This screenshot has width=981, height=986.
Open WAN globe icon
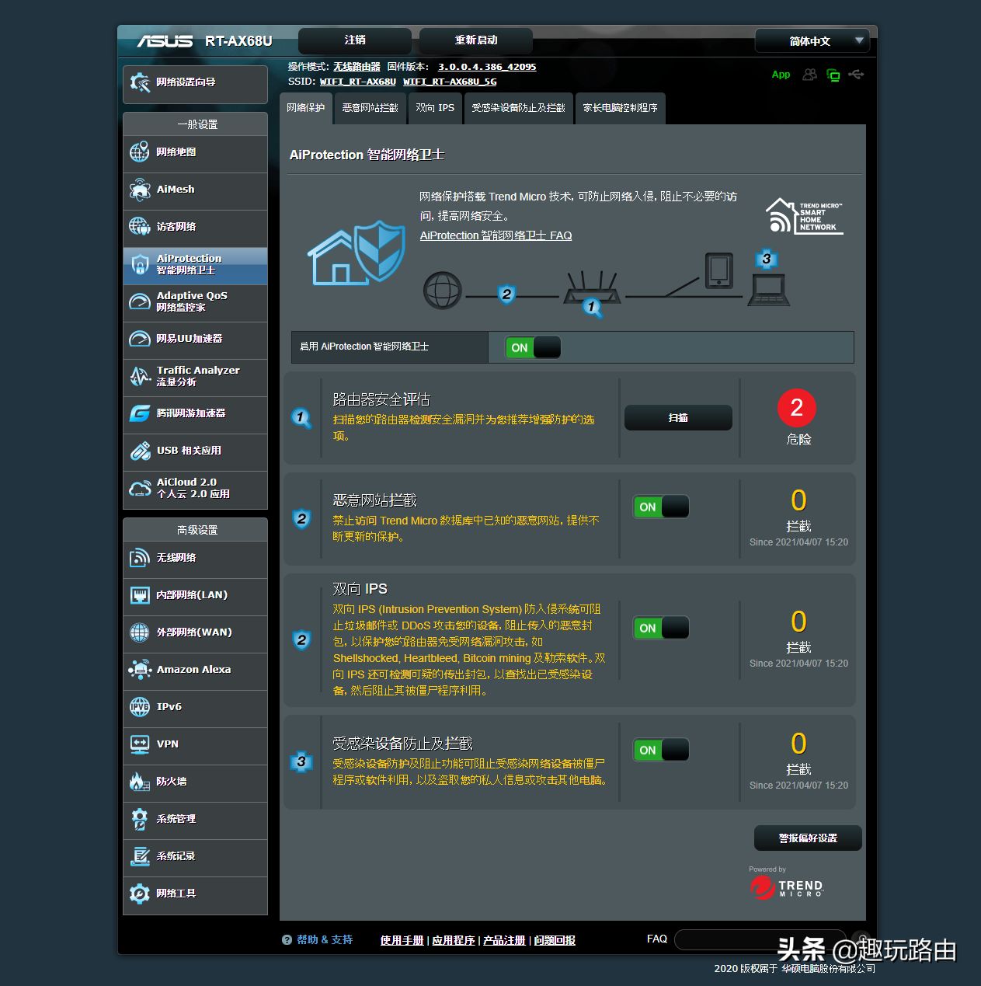(x=140, y=632)
